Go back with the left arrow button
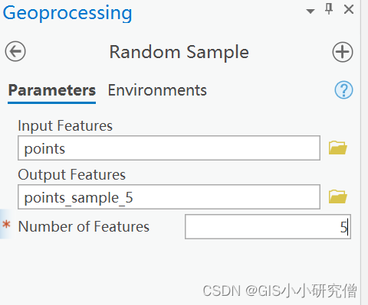 click(15, 51)
